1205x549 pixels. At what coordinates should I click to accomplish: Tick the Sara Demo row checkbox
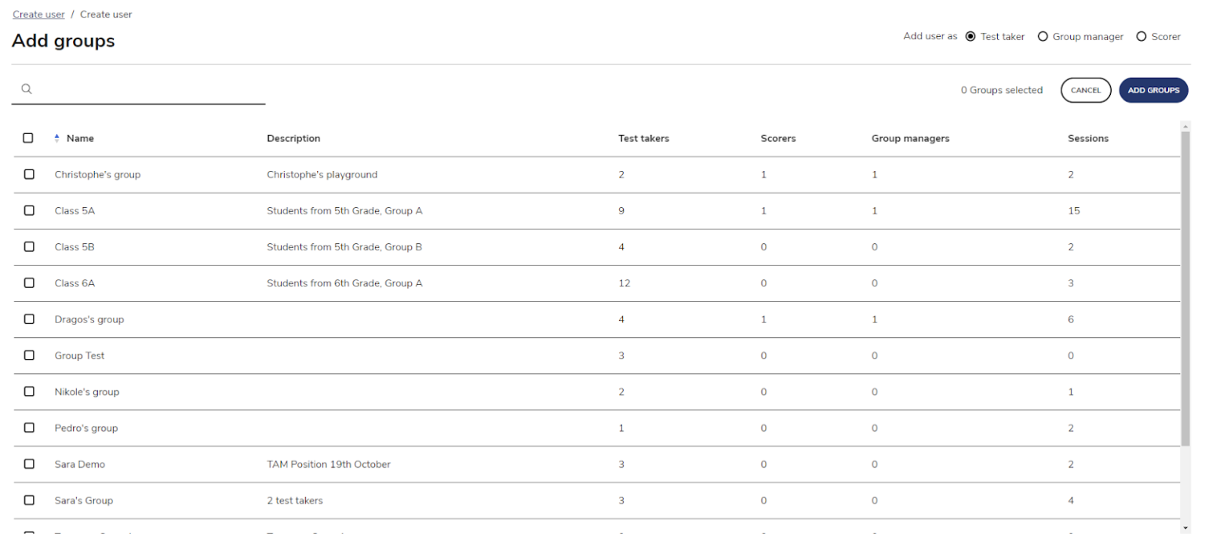point(29,464)
